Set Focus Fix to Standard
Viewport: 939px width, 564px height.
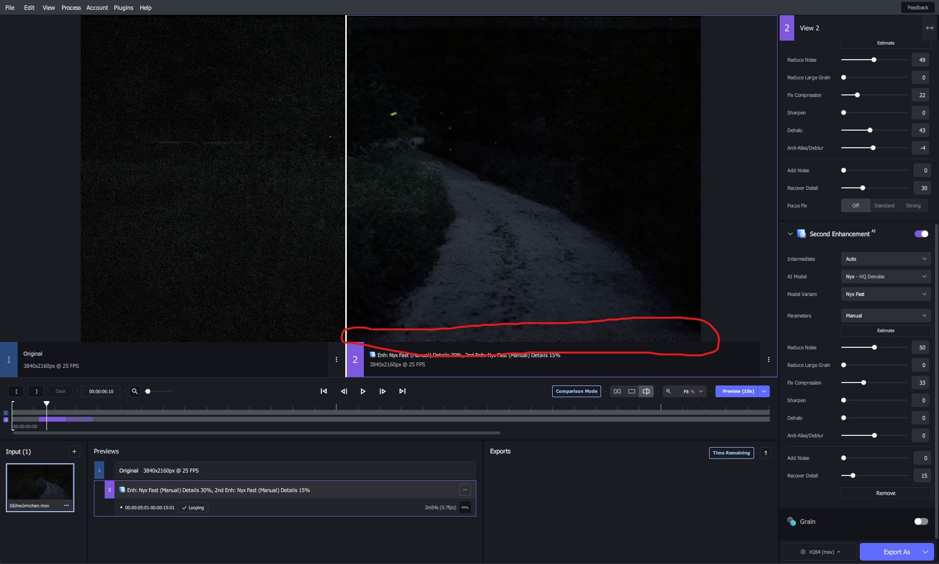884,205
